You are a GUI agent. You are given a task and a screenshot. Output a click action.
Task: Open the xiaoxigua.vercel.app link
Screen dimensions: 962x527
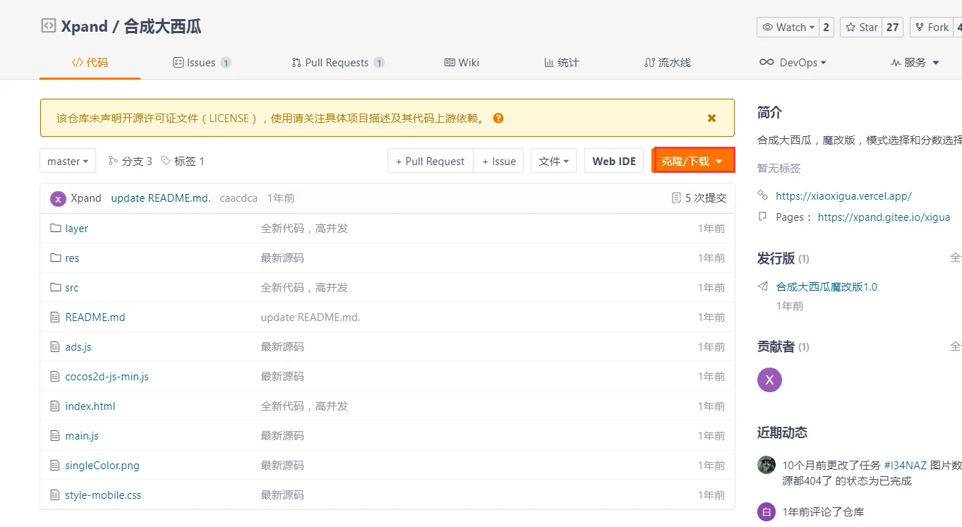(843, 196)
